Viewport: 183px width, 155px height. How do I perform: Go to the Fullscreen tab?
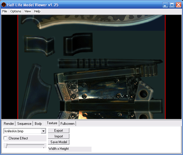pos(68,124)
